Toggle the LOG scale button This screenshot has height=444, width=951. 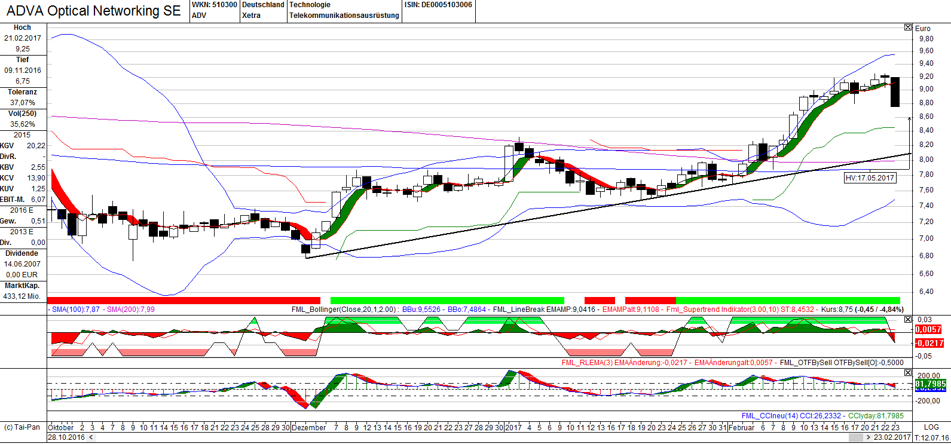931,427
